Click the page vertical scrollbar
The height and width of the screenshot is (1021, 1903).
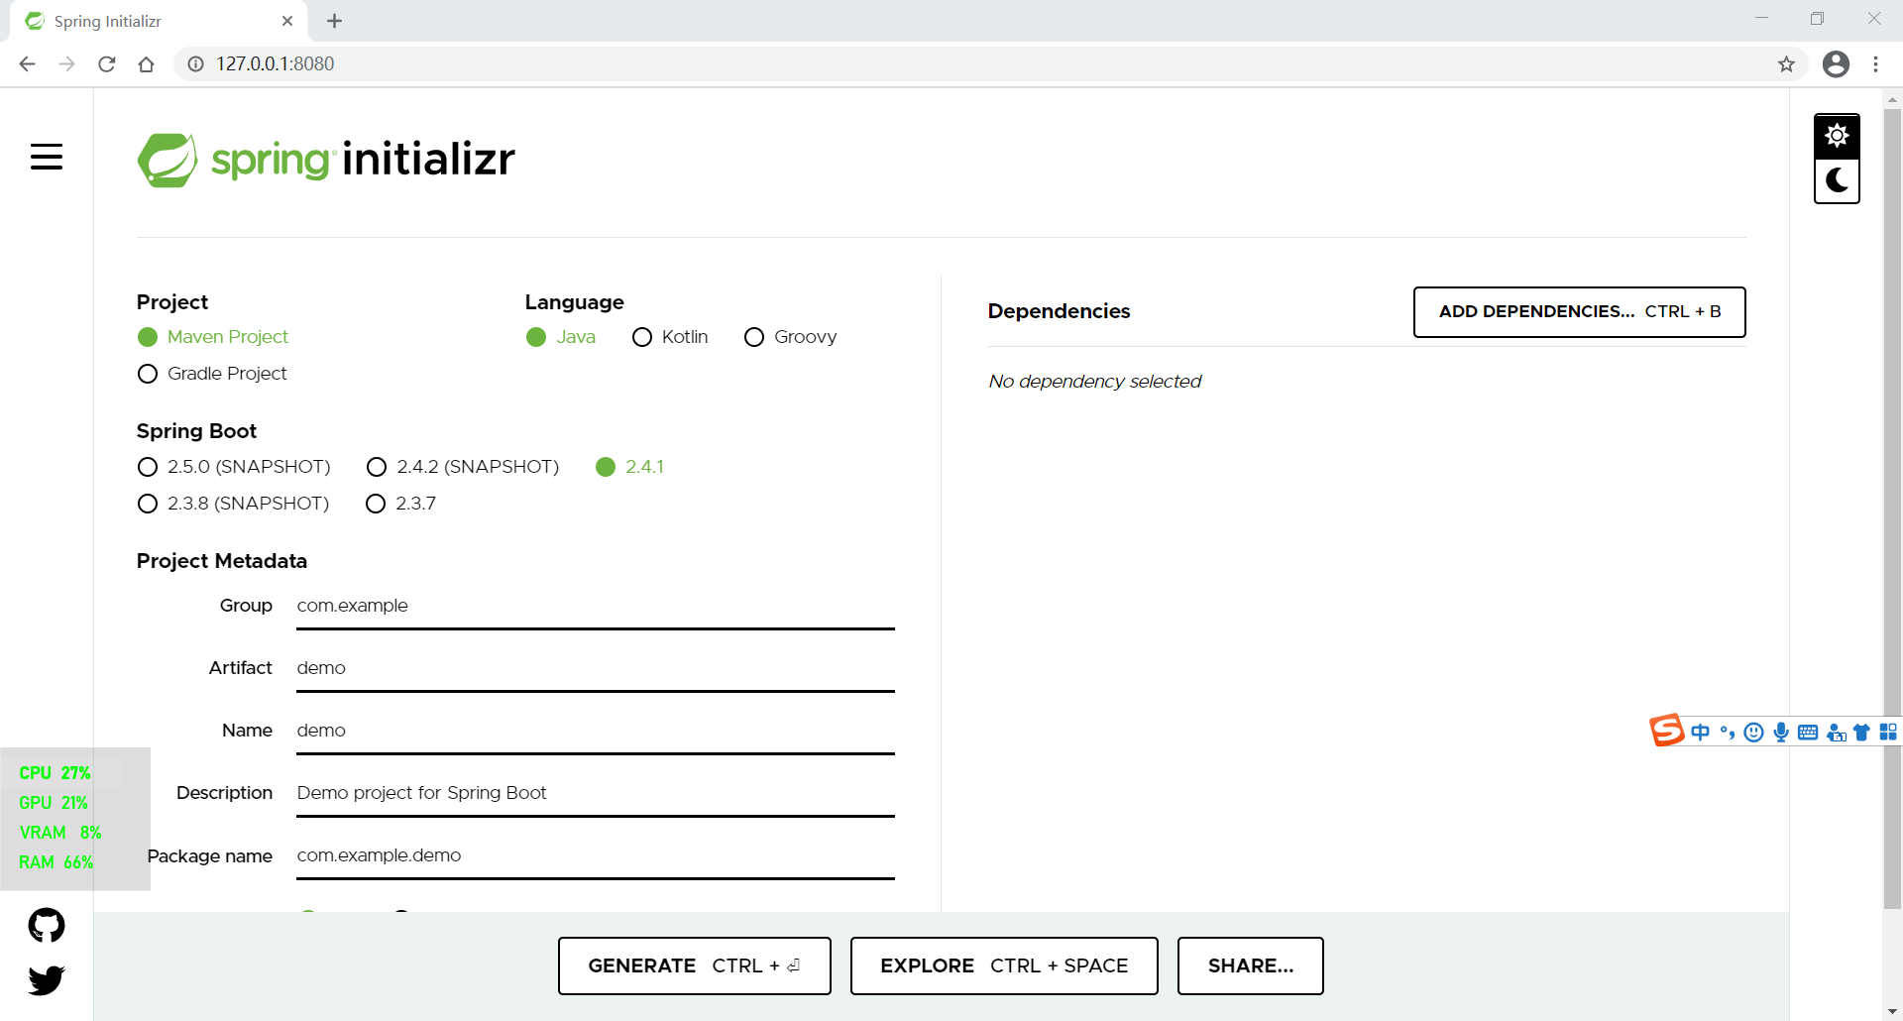(1892, 509)
